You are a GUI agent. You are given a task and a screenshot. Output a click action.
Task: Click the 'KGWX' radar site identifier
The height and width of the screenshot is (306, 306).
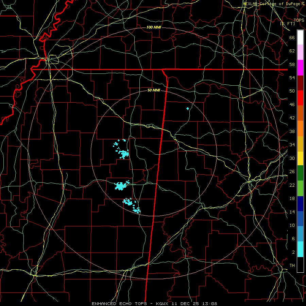163,304
